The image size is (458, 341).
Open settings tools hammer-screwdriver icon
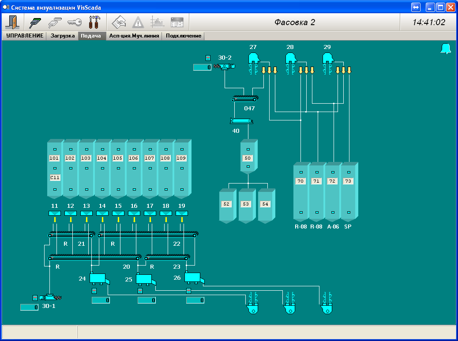[94, 22]
